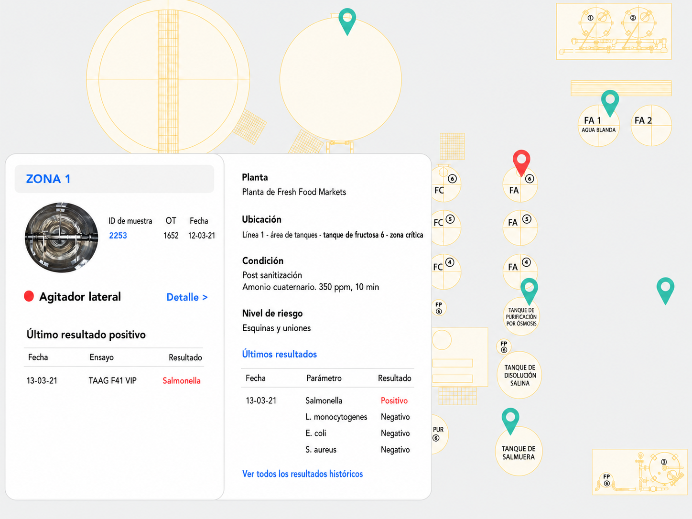Click the sample date 12-03-21
This screenshot has width=692, height=519.
(202, 236)
